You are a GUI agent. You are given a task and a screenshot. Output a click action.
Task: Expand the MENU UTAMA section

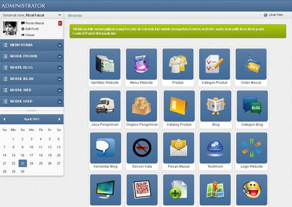32,45
